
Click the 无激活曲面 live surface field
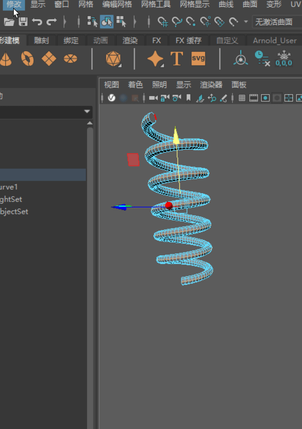(x=276, y=22)
